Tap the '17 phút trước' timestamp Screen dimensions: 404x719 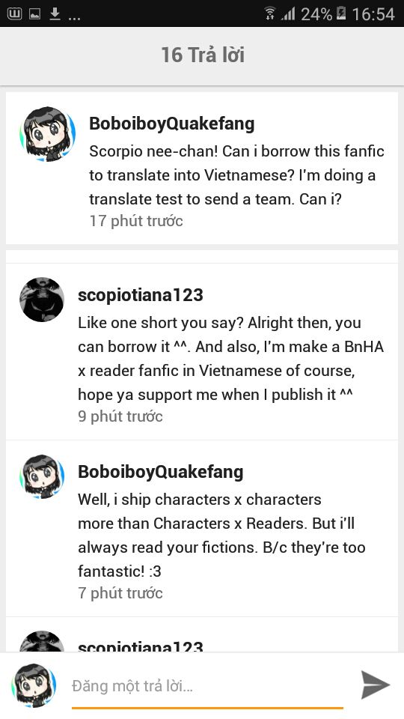tap(136, 221)
